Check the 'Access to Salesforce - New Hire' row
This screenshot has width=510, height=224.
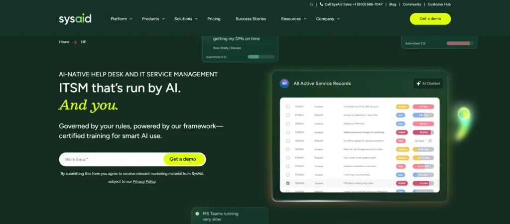(x=287, y=115)
